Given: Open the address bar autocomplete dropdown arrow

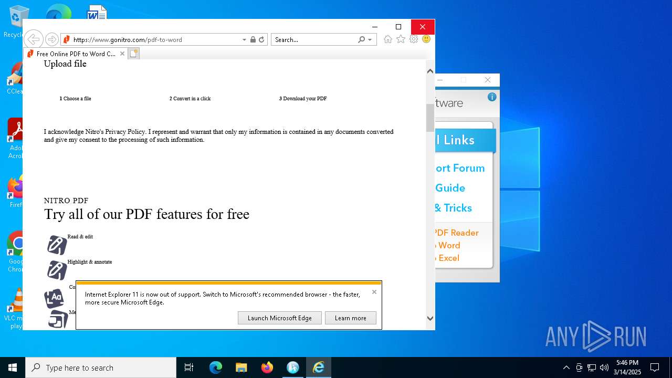Looking at the screenshot, I should (x=244, y=40).
